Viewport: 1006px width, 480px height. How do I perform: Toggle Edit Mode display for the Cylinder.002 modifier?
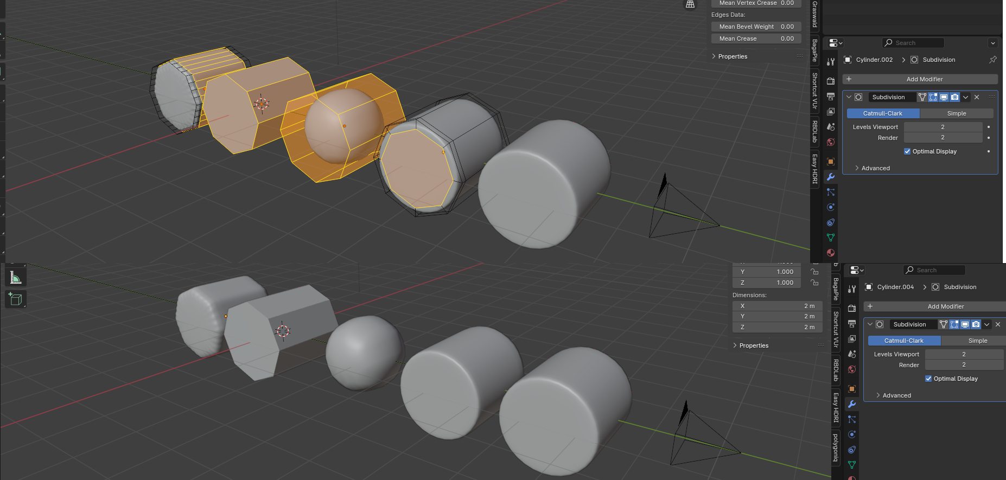933,97
